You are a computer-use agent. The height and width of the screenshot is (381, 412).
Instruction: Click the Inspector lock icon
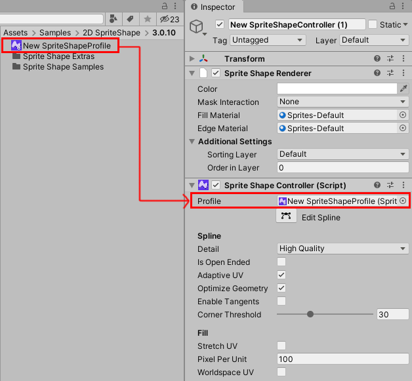point(392,7)
